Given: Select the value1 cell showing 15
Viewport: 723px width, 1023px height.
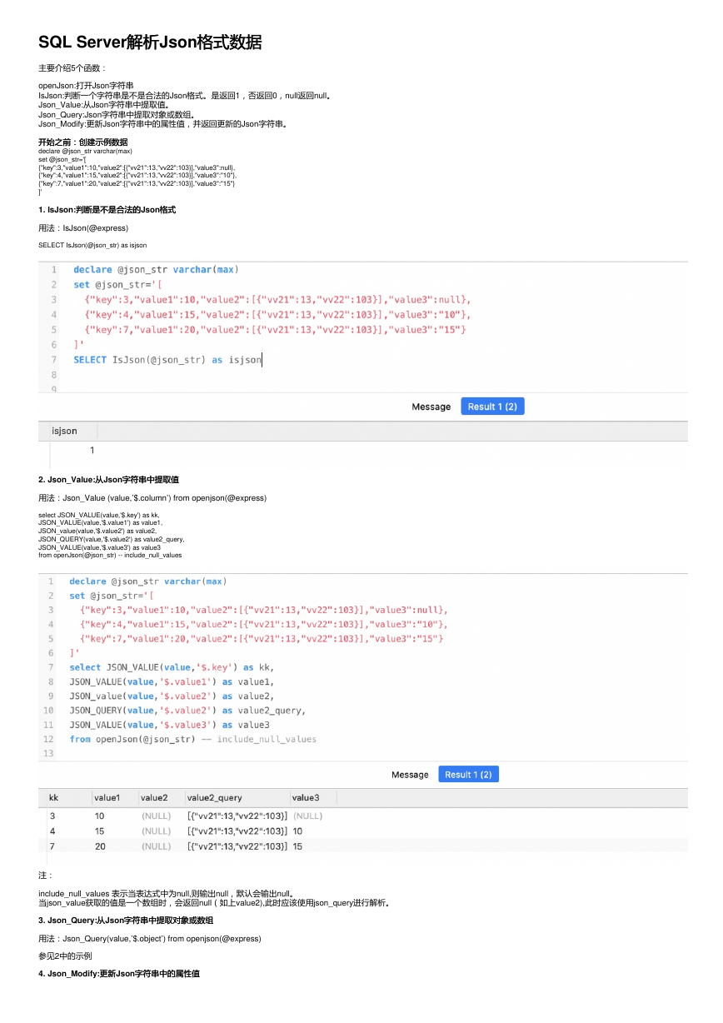Looking at the screenshot, I should coord(100,831).
